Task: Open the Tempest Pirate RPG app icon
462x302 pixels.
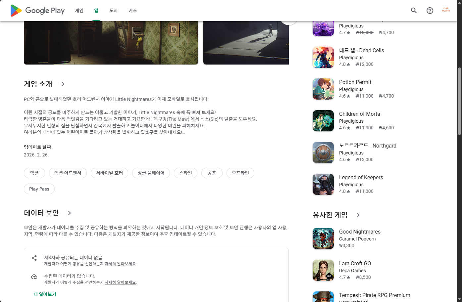Action: point(323,297)
